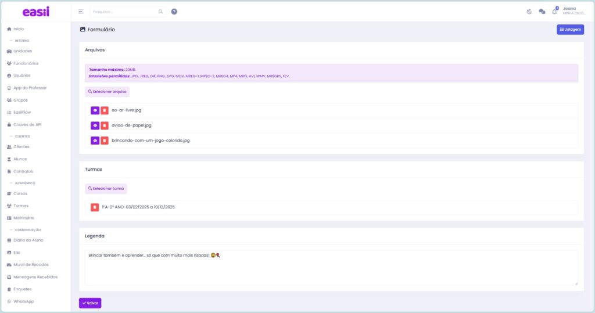This screenshot has width=595, height=313.
Task: Open the chat messages icon
Action: pos(542,12)
